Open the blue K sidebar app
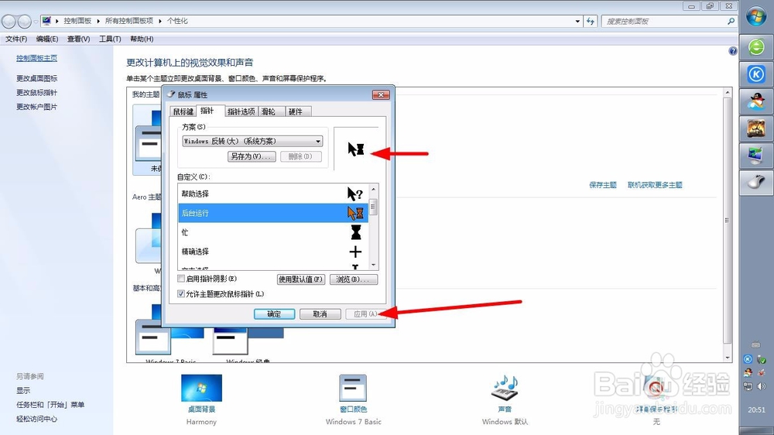 coord(756,74)
